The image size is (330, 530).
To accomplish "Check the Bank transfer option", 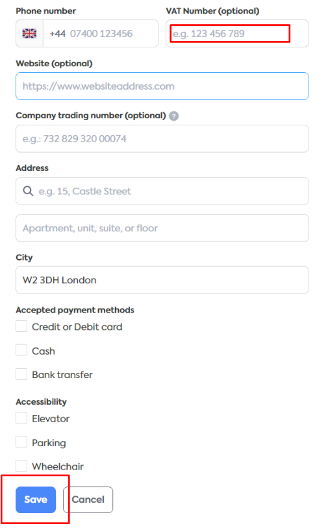I will (21, 374).
